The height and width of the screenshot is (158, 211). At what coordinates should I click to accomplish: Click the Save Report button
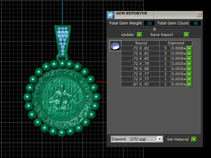(x=166, y=35)
